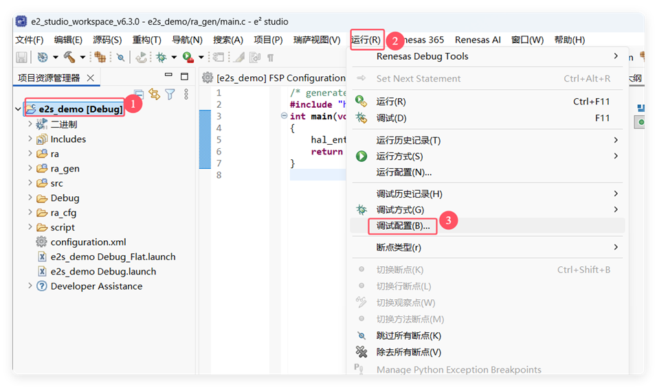Screen dimensions: 657x387
Task: Click the Save disk icon in toolbar
Action: (21, 57)
